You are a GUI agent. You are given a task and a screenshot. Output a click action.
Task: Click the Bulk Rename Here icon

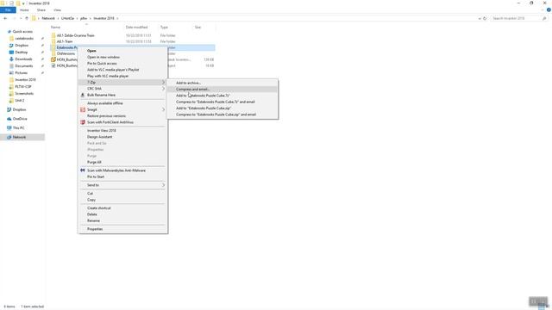(83, 95)
